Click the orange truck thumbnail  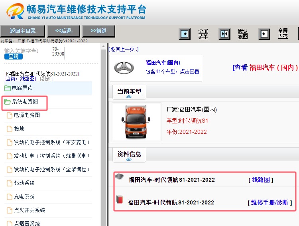[136, 122]
